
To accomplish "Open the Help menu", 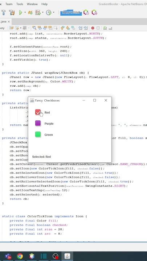I will tap(44, 4).
